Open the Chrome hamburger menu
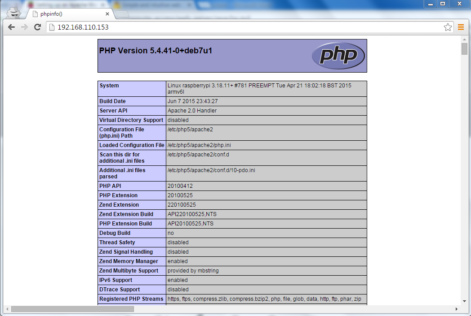 click(460, 27)
